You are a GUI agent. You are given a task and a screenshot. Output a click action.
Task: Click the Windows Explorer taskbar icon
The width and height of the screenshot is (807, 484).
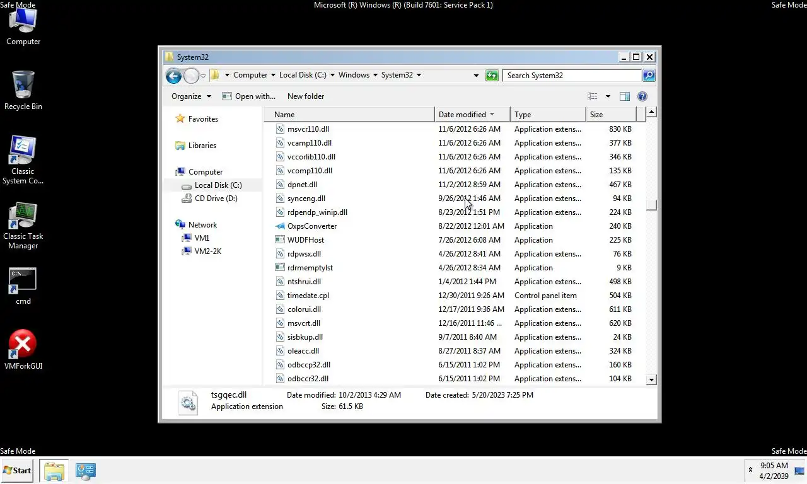(54, 471)
